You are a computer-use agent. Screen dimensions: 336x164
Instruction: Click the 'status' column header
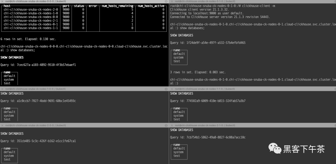[79, 6]
